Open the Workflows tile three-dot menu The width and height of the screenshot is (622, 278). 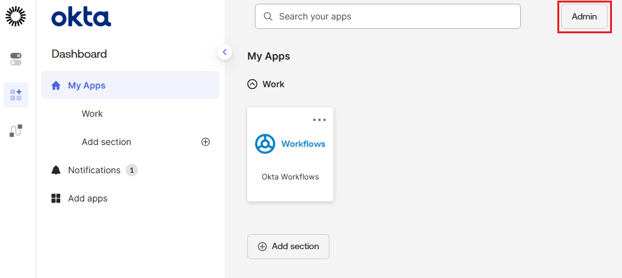(319, 120)
